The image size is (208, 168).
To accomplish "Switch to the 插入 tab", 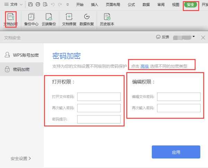I will pyautogui.click(x=94, y=5).
